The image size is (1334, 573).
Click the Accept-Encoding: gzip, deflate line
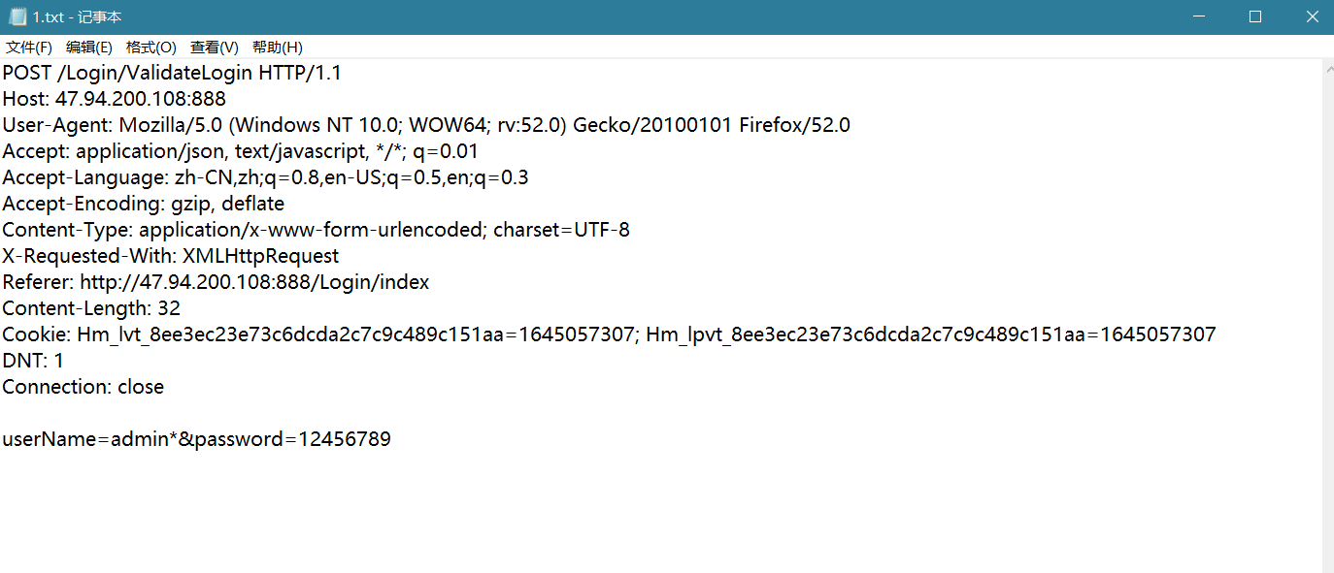143,204
